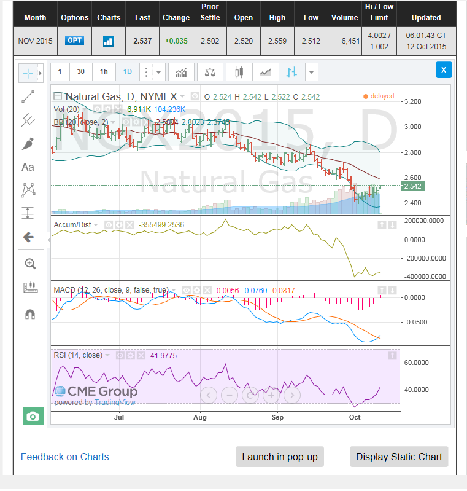Expand the time interval dropdown arrow
The height and width of the screenshot is (491, 467).
click(160, 72)
